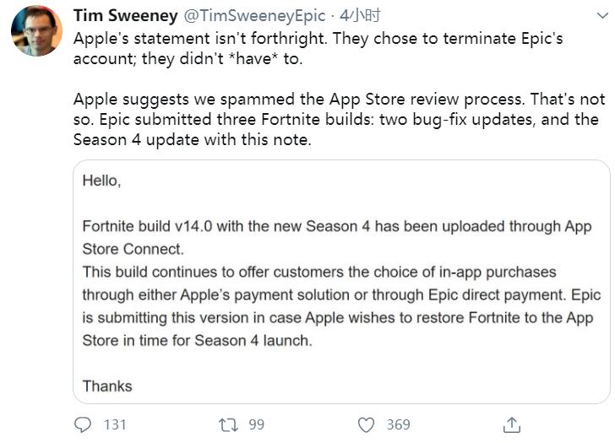The height and width of the screenshot is (443, 615).
Task: Click the 4小时 tweet timestamp
Action: coord(360,16)
